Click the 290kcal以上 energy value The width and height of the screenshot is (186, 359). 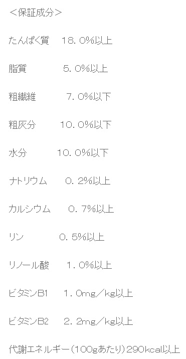point(153,349)
